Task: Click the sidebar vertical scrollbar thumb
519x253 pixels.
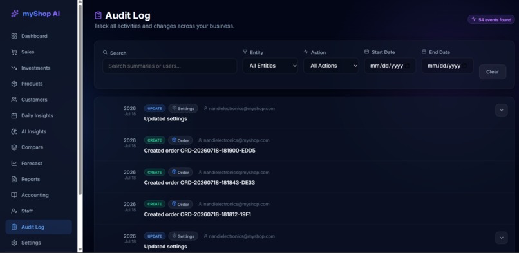Action: click(80, 99)
